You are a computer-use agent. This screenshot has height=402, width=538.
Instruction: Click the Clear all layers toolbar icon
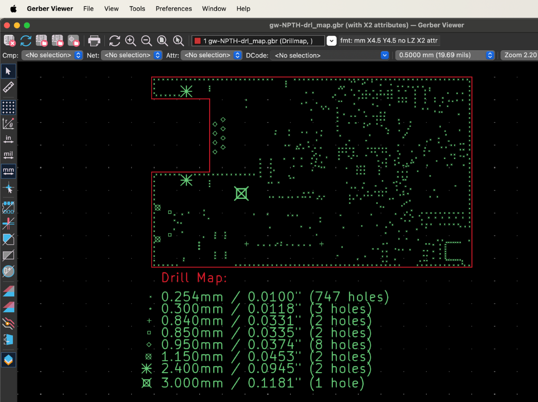point(10,41)
